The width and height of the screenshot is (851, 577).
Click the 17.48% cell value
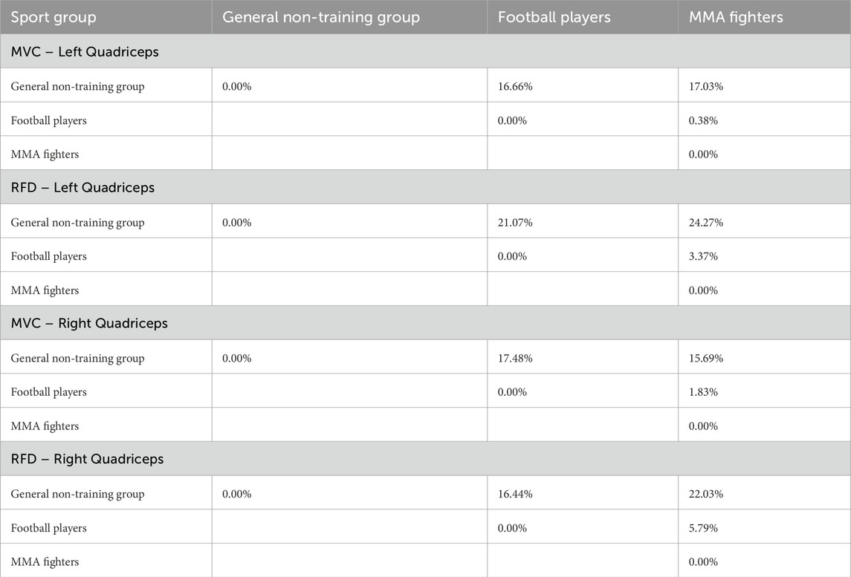515,358
